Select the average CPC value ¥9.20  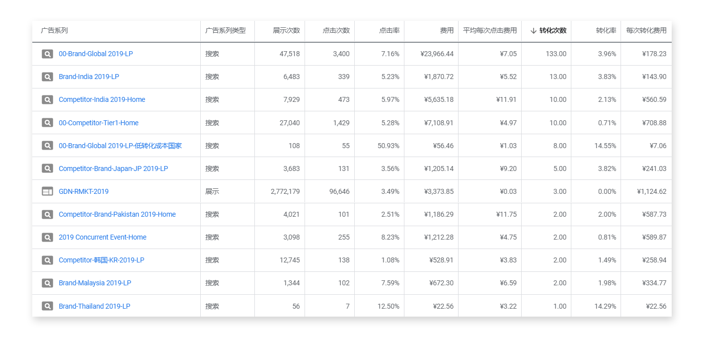(x=508, y=169)
